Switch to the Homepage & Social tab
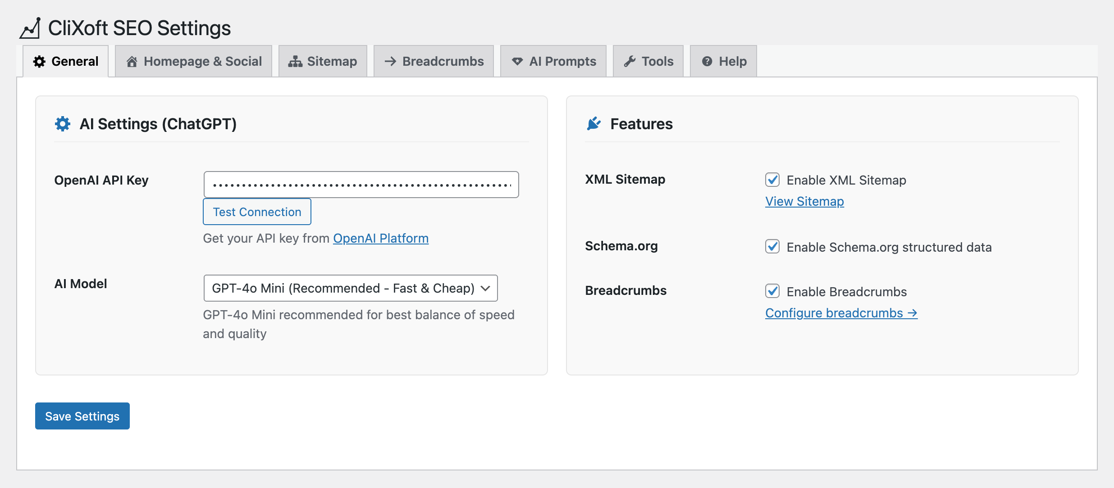The height and width of the screenshot is (488, 1114). (x=194, y=62)
